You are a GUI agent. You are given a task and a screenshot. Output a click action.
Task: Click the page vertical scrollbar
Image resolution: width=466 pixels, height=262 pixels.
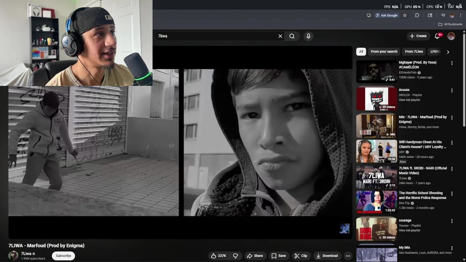click(464, 80)
